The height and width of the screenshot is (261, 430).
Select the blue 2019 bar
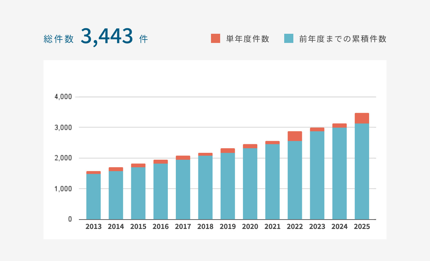(228, 186)
